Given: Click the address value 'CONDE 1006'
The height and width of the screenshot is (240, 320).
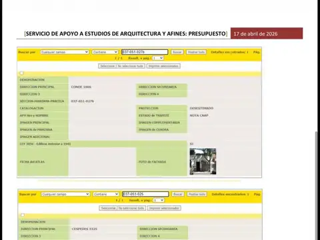Looking at the screenshot, I should pyautogui.click(x=81, y=87).
